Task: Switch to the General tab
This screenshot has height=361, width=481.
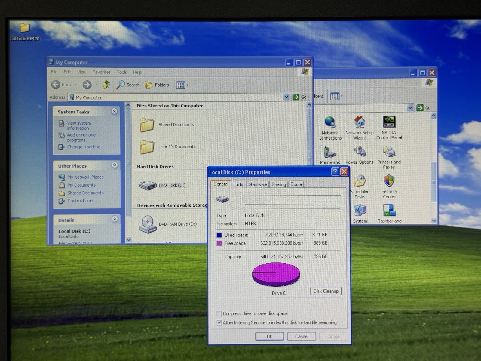Action: [x=221, y=184]
